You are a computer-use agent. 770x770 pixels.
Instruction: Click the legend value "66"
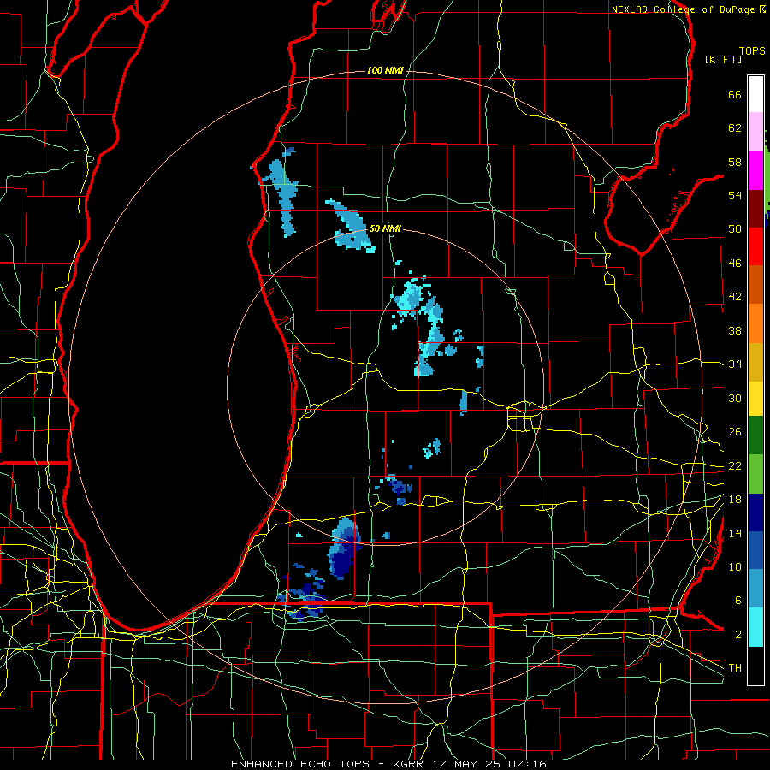tap(735, 95)
